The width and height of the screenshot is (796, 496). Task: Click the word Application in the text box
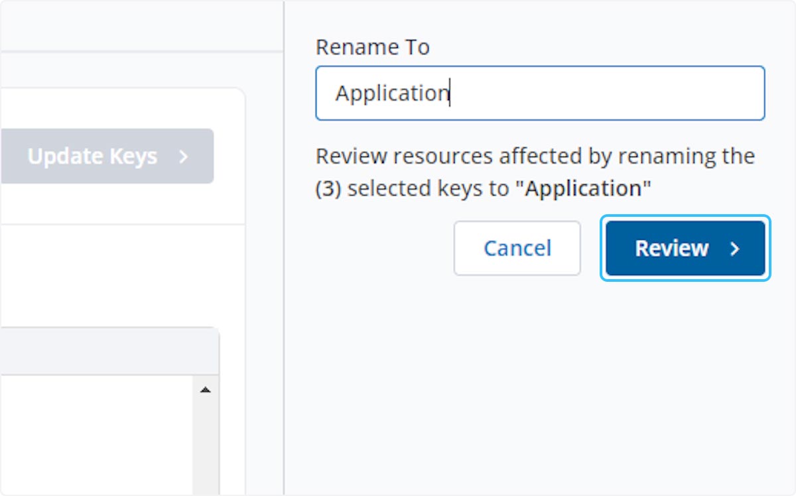click(x=391, y=93)
